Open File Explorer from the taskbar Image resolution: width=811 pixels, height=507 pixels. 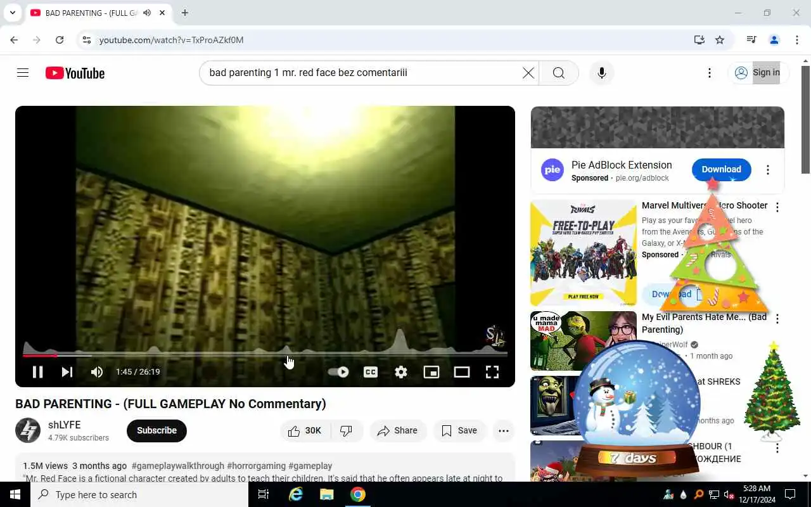coord(327,494)
